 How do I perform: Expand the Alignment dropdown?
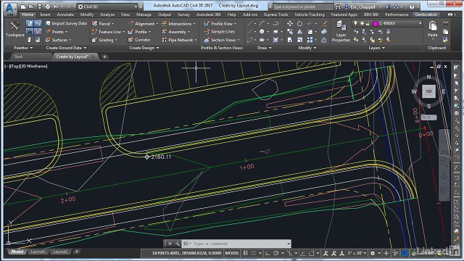157,24
